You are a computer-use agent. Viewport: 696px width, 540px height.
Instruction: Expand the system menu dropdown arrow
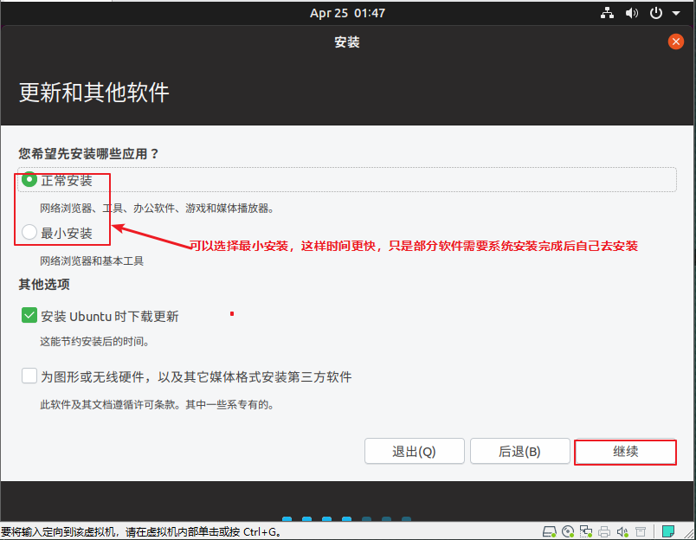pos(675,13)
